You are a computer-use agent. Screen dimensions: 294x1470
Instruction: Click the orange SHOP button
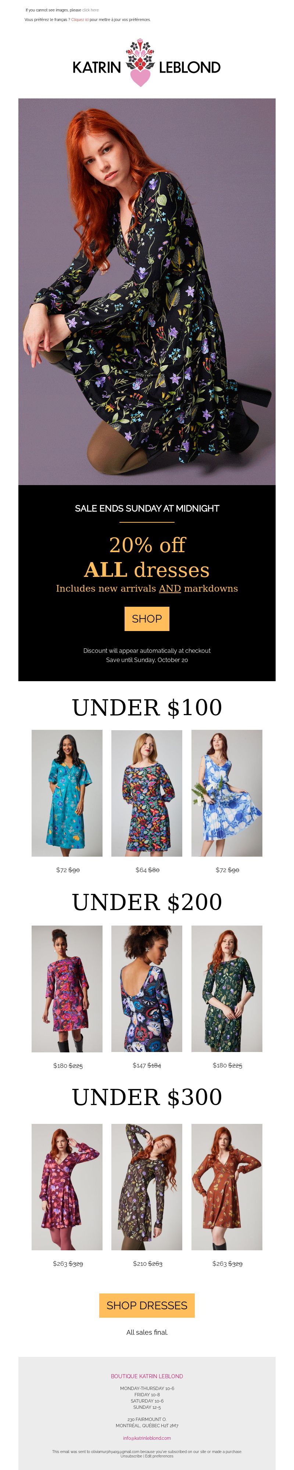[x=147, y=619]
